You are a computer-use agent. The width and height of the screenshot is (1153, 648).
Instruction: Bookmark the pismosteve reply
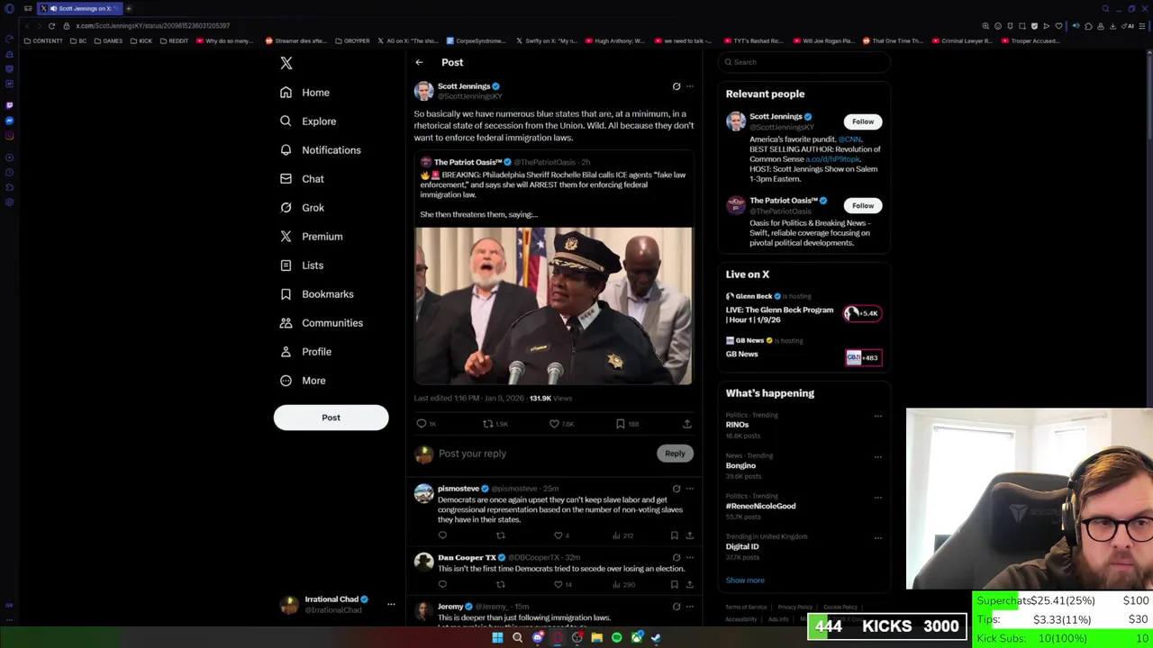click(674, 535)
